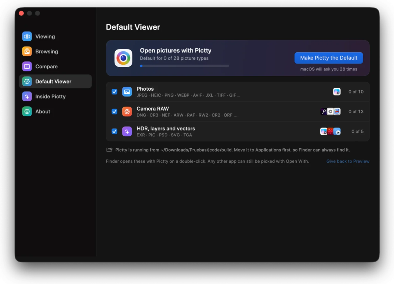The width and height of the screenshot is (394, 284).
Task: Click the orange Camera RAW aperture icon
Action: 127,111
